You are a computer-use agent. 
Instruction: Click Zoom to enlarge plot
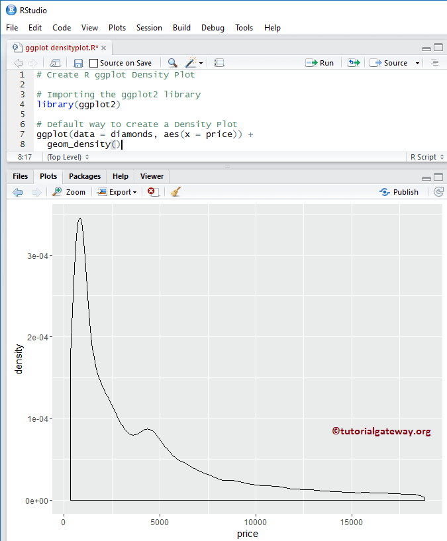69,192
